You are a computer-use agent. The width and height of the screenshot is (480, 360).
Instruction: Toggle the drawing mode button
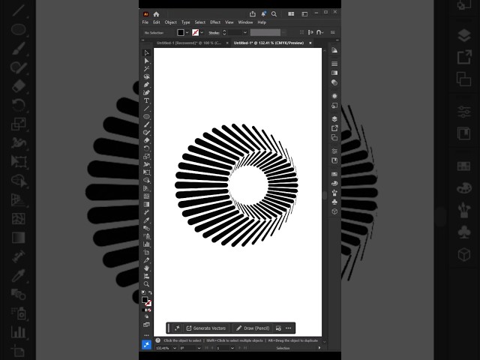146,316
